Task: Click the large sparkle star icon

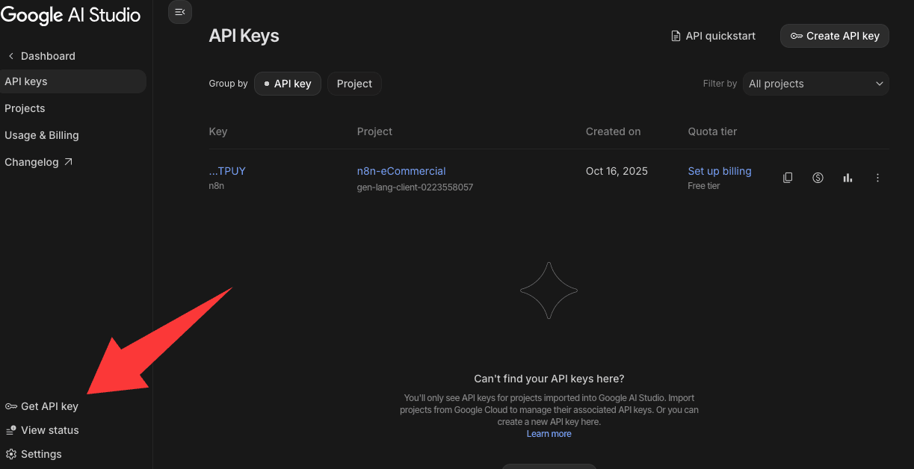Action: 549,291
